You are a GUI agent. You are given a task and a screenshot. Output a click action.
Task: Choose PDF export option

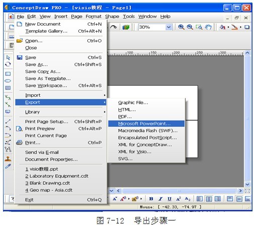click(x=147, y=117)
